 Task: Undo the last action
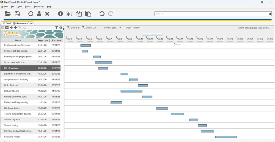[x=102, y=14]
